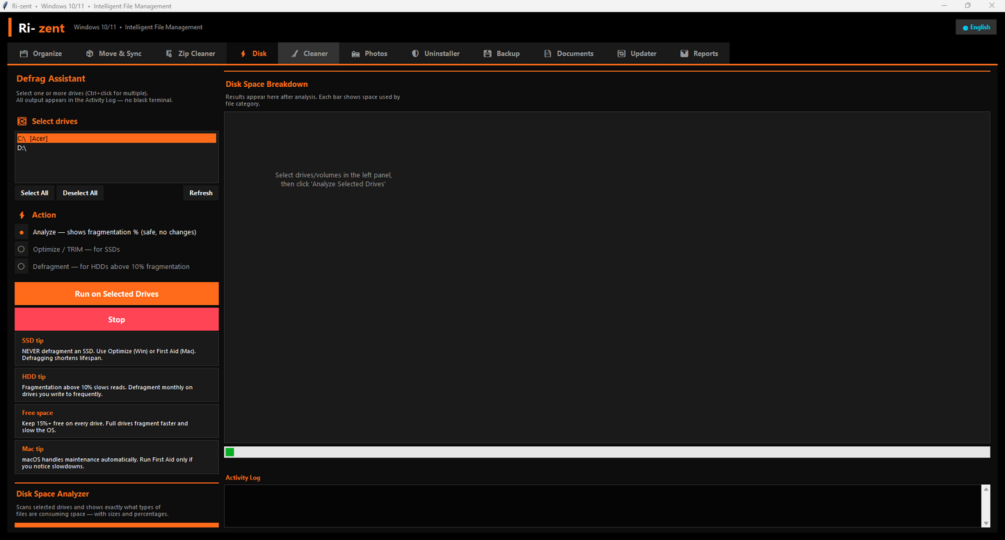
Task: Click the Photos tab icon
Action: click(x=355, y=54)
